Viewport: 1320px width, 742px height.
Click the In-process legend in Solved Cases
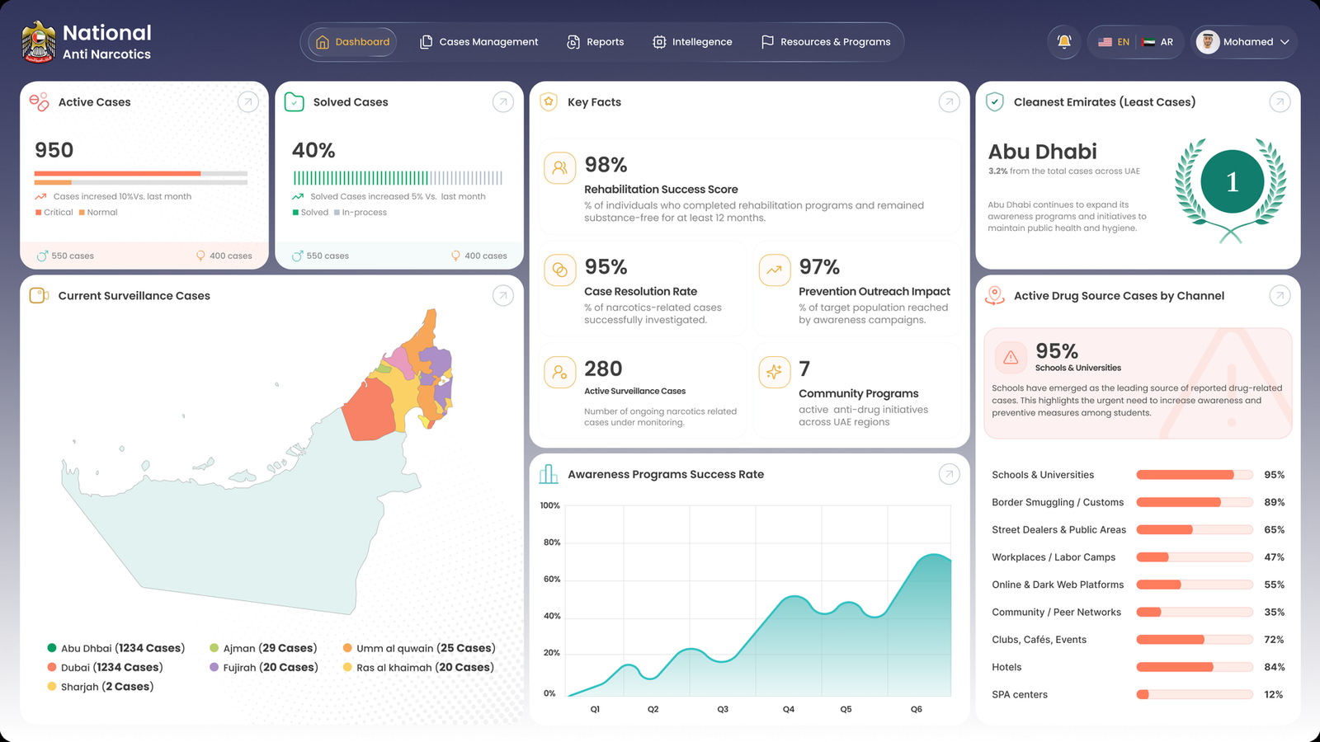pyautogui.click(x=360, y=213)
